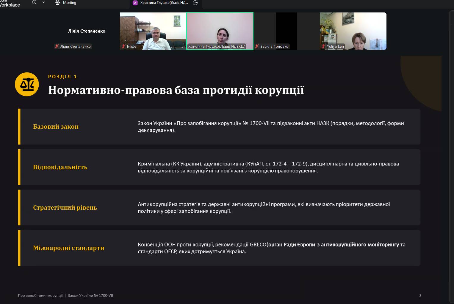Click the slide title 'Нормативно-правова база протидії корупції'
Screen dimensions: 454x304
(176, 90)
